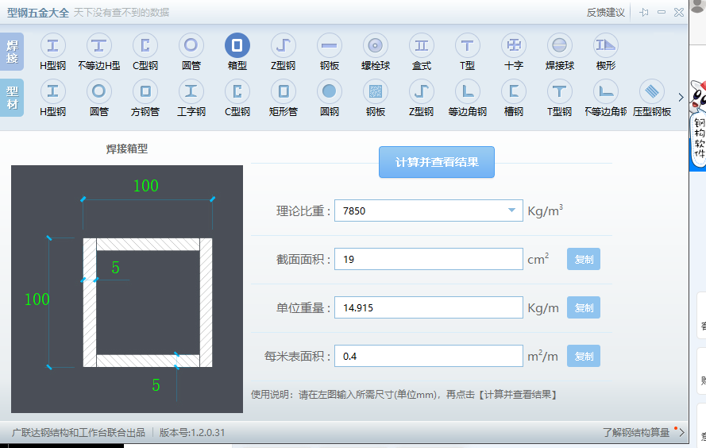Select the 盒式 section icon
Image resolution: width=706 pixels, height=448 pixels.
coord(422,45)
